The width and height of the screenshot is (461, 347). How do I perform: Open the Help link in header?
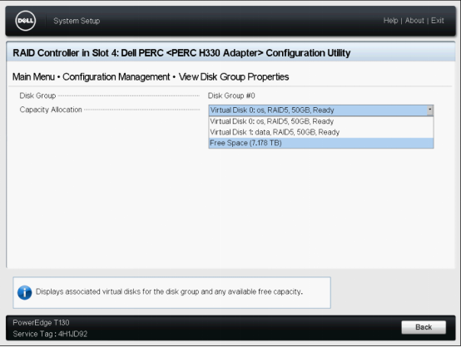point(390,21)
